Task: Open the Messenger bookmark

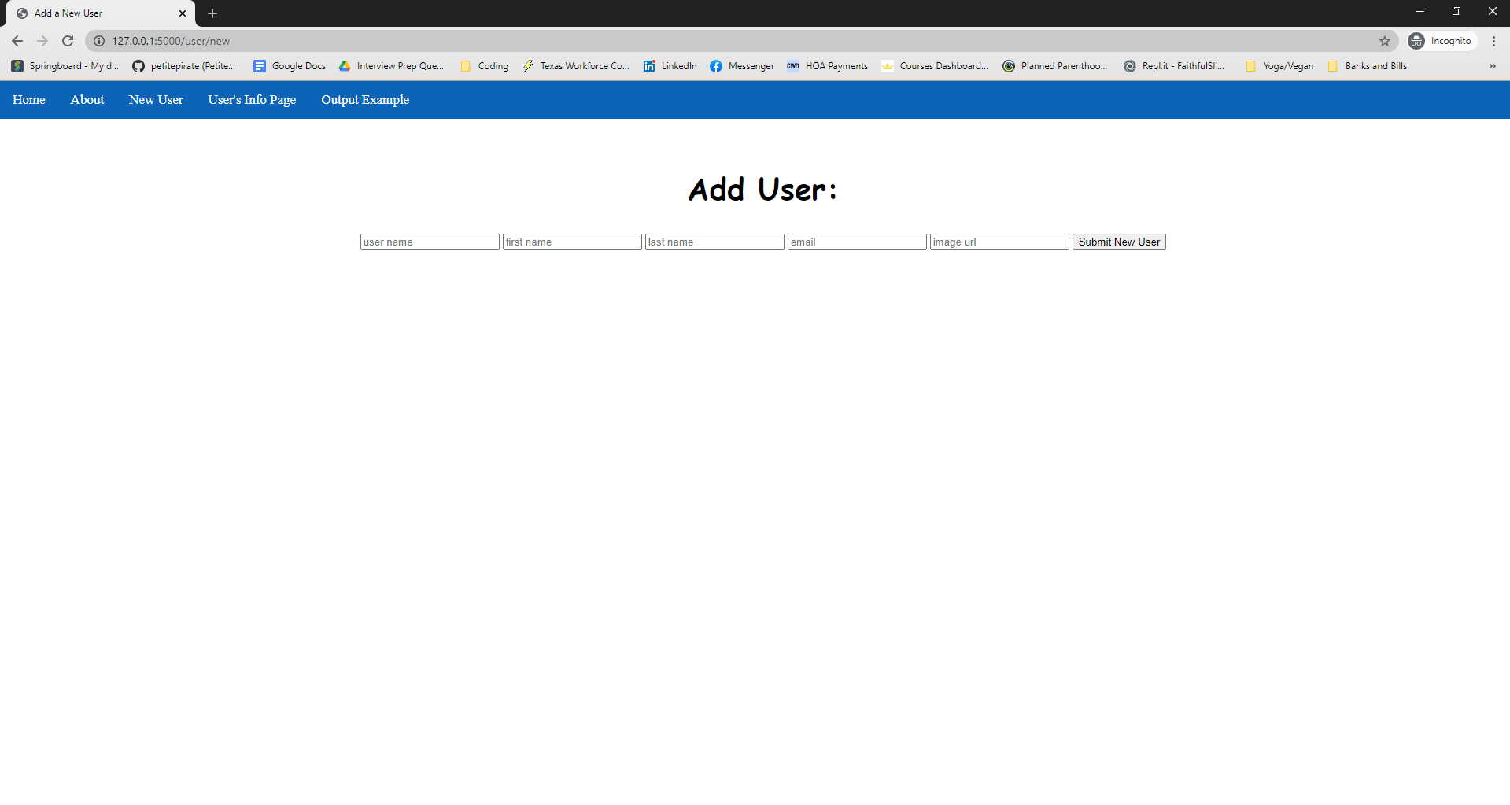Action: coord(742,66)
